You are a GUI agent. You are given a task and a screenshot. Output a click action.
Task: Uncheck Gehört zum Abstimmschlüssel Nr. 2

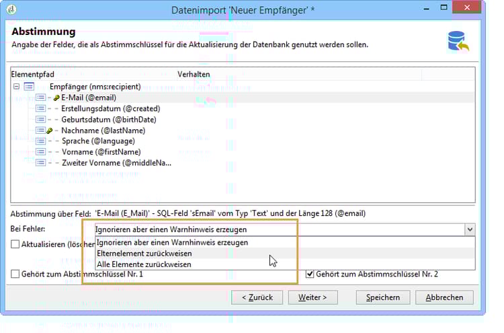click(310, 274)
